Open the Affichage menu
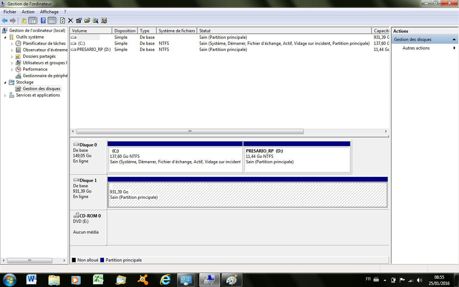Viewport: 459px width, 287px height. [49, 12]
